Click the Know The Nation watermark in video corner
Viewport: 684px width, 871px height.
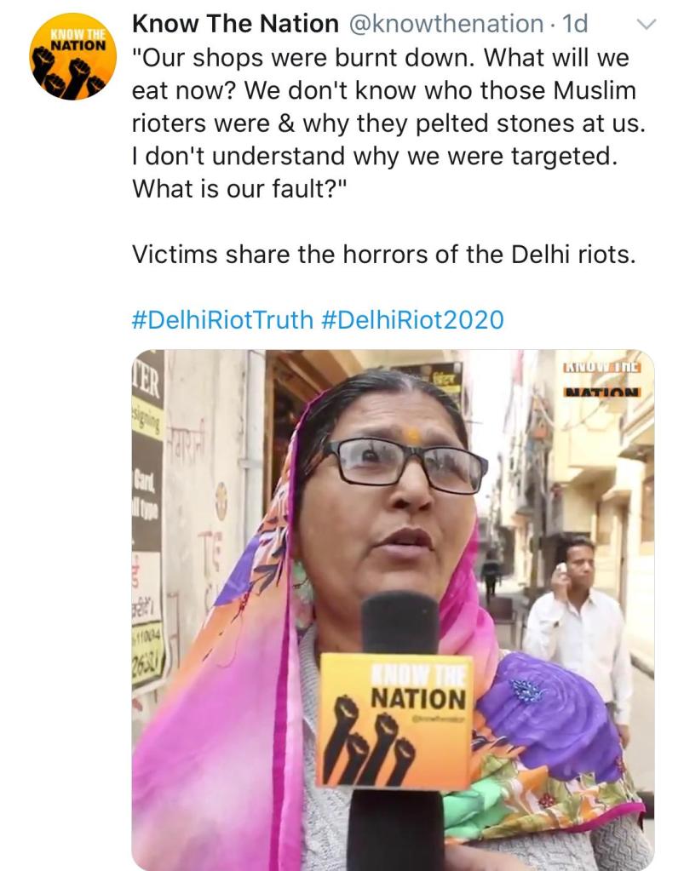click(602, 378)
